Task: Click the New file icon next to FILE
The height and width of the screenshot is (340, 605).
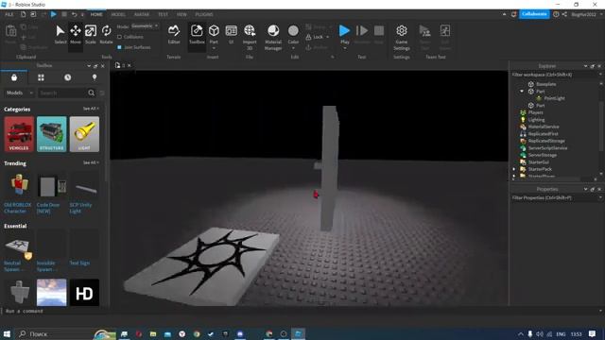Action: pos(23,14)
